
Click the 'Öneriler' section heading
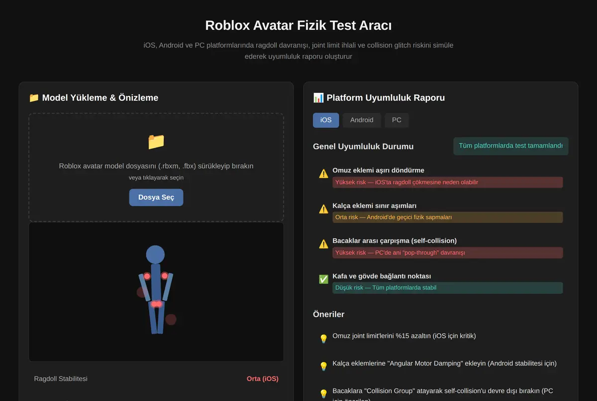pos(329,314)
